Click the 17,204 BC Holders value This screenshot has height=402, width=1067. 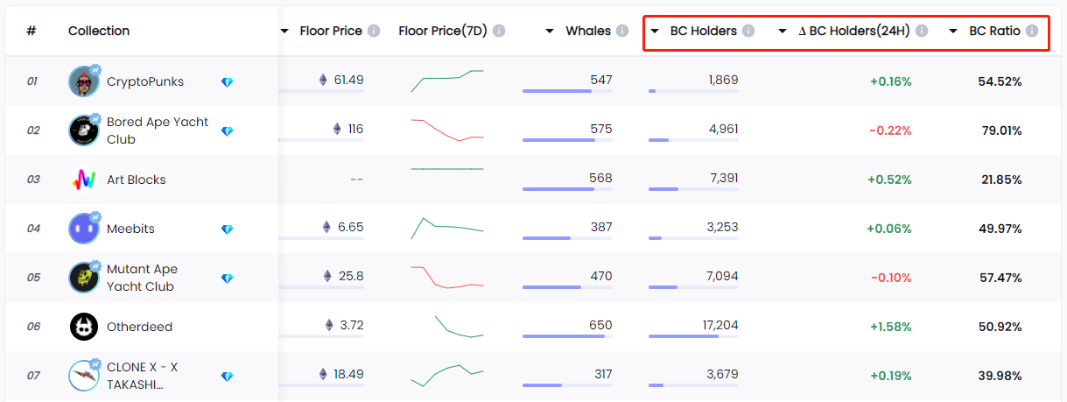[x=719, y=325]
